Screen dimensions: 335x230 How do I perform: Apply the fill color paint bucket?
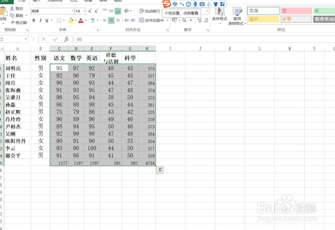(71, 20)
